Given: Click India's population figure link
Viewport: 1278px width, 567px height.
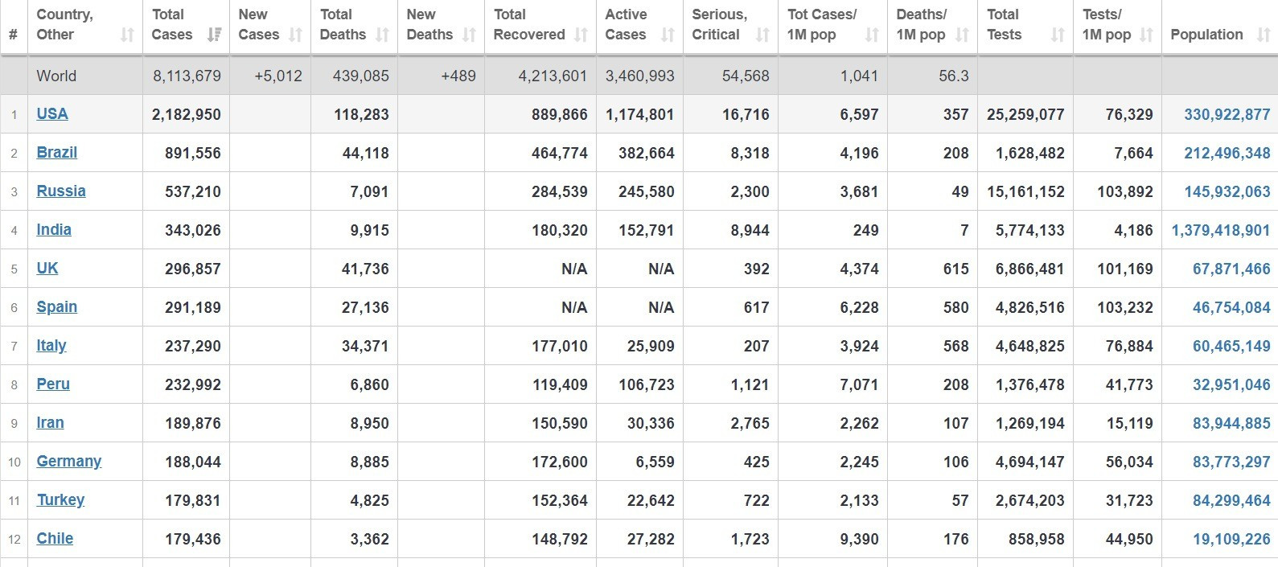Looking at the screenshot, I should [x=1220, y=230].
